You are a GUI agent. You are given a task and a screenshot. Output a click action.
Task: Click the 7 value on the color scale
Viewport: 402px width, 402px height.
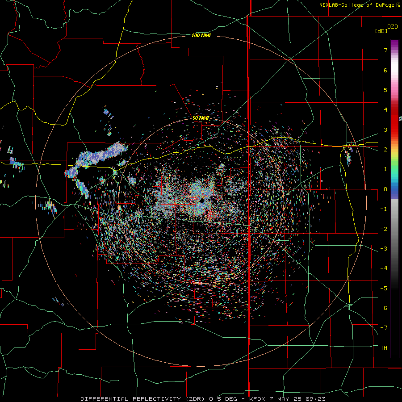point(385,50)
